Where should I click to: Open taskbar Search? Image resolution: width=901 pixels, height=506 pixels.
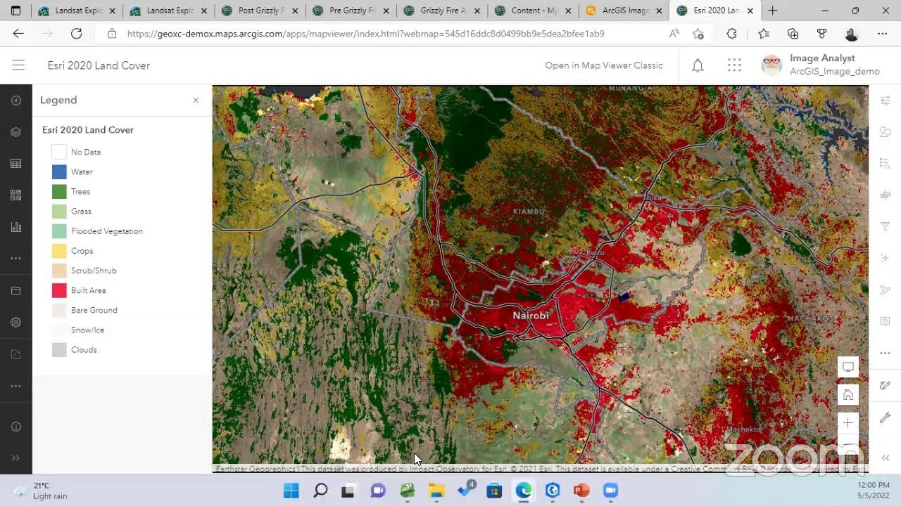pos(320,491)
